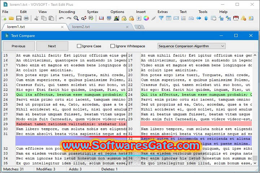Close the Text Compare window
The image size is (260, 173).
point(251,35)
